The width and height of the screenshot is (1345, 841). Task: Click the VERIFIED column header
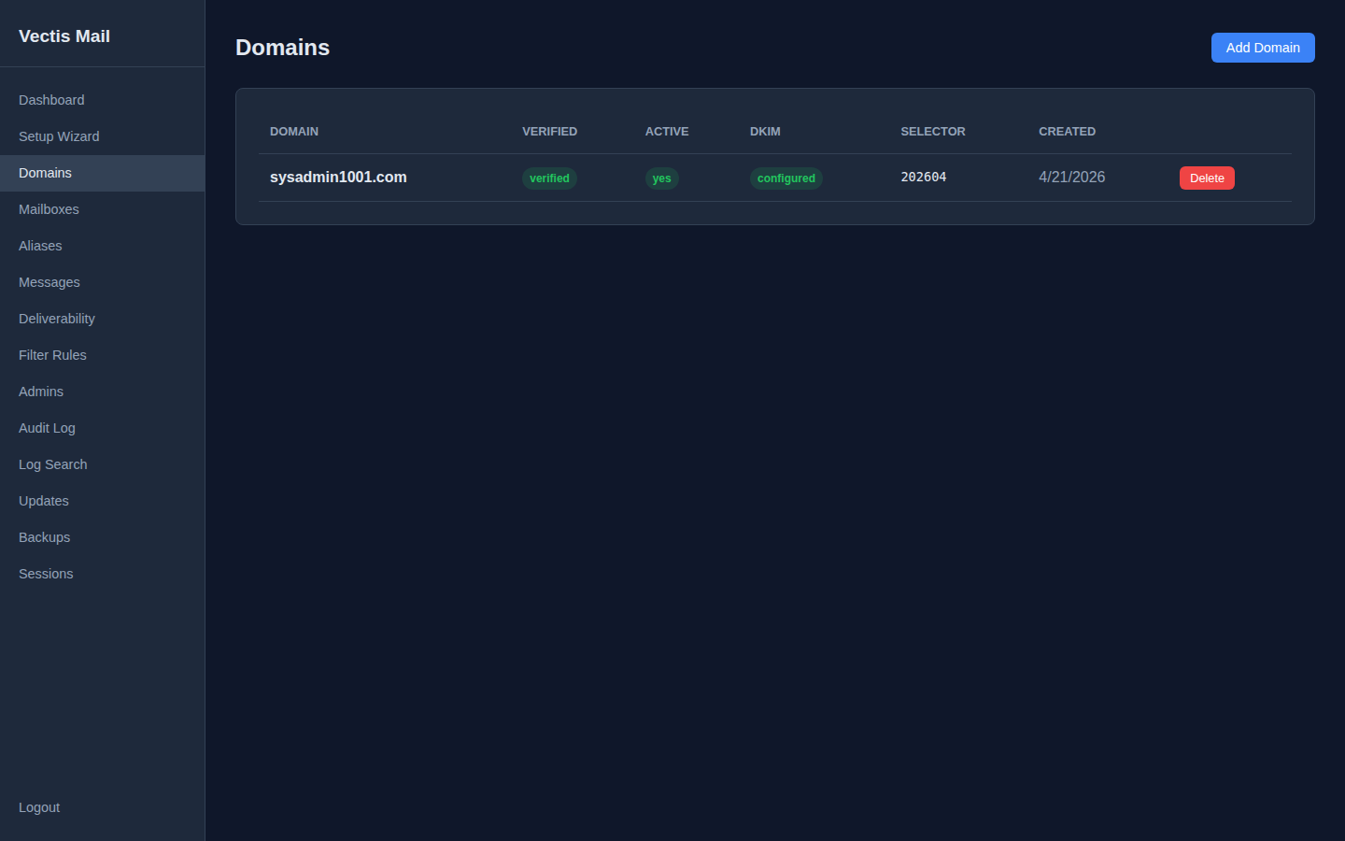[x=549, y=132]
